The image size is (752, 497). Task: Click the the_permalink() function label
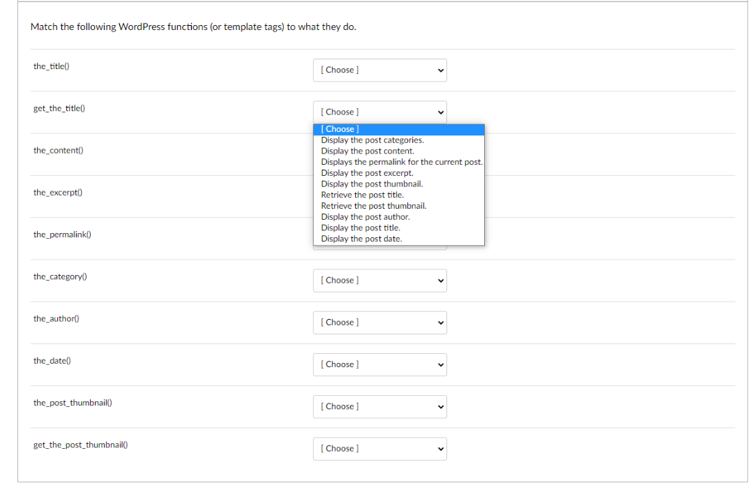[x=62, y=235]
